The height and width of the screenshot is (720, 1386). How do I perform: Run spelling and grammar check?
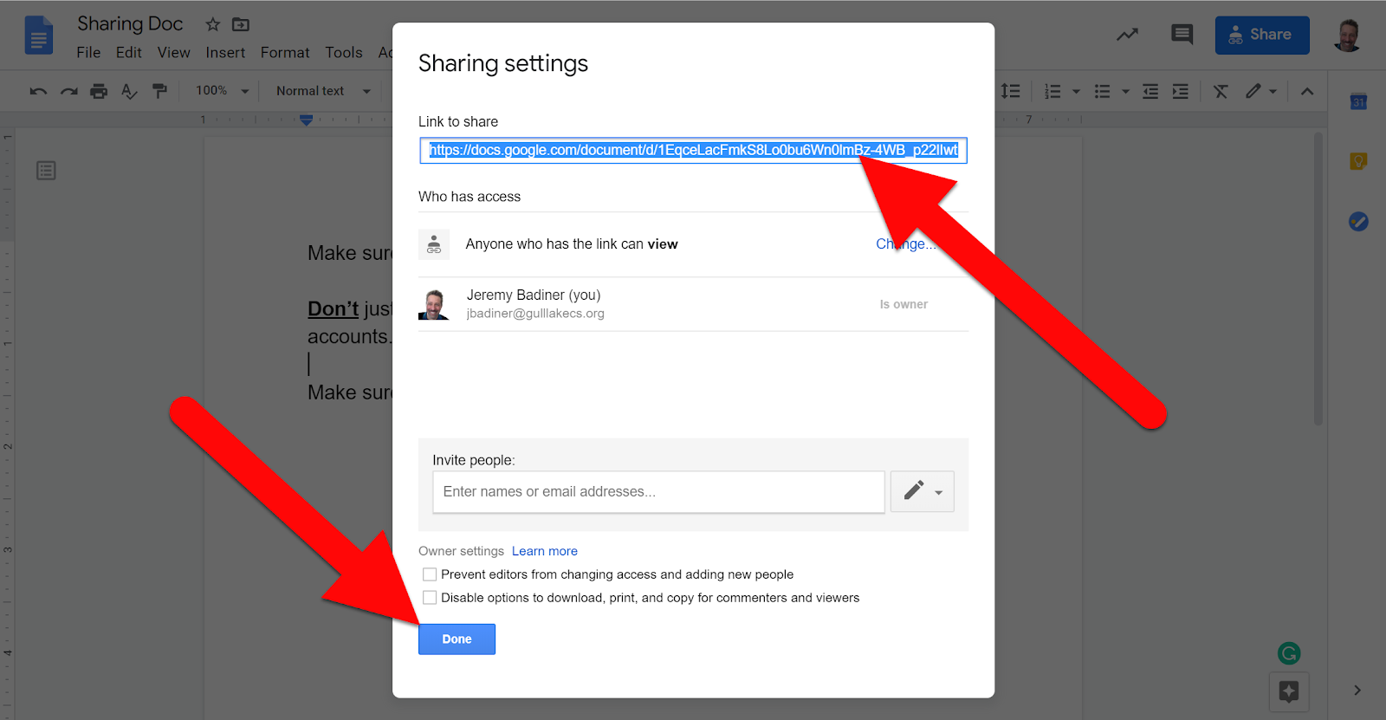(x=129, y=91)
